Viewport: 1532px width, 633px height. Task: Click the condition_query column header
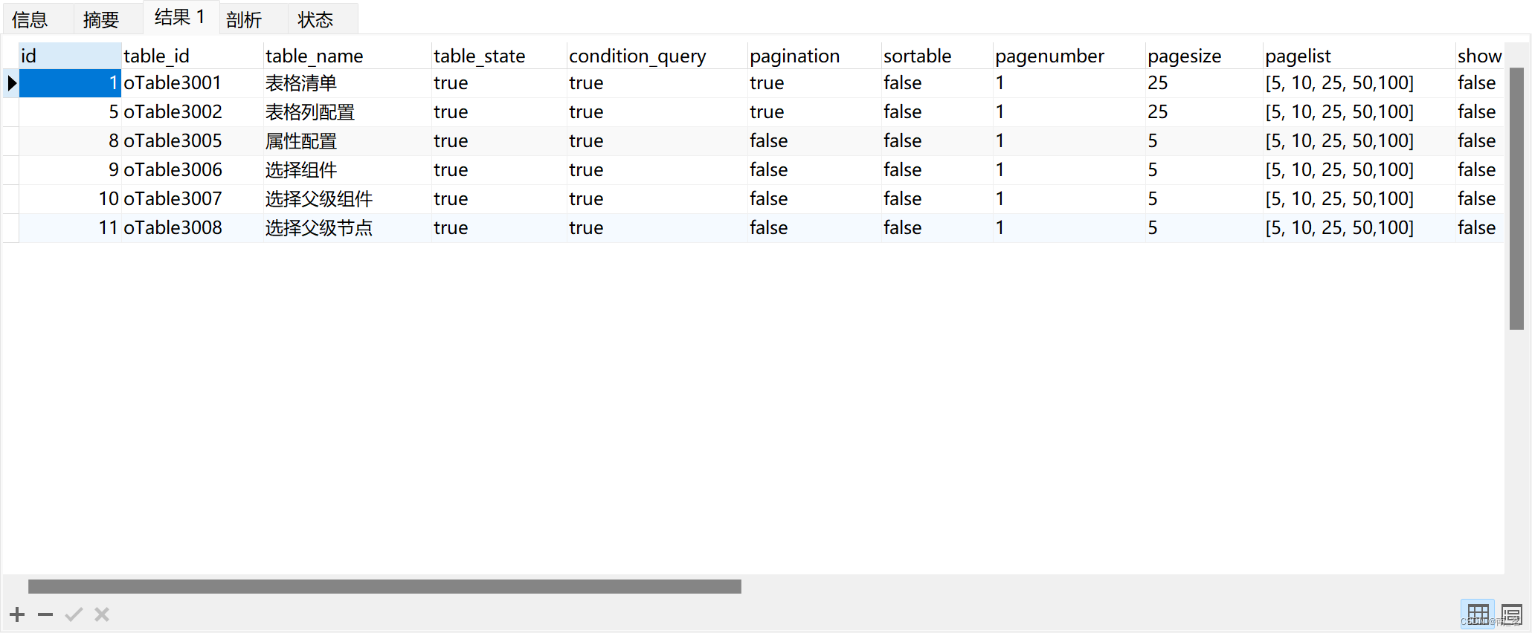pyautogui.click(x=657, y=56)
